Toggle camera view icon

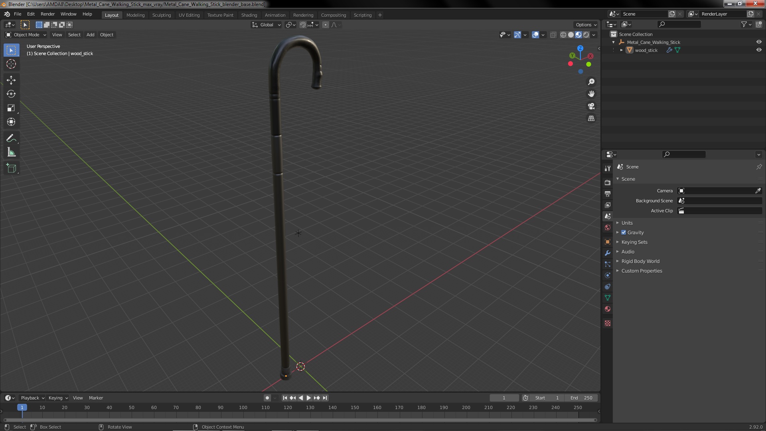(x=591, y=106)
